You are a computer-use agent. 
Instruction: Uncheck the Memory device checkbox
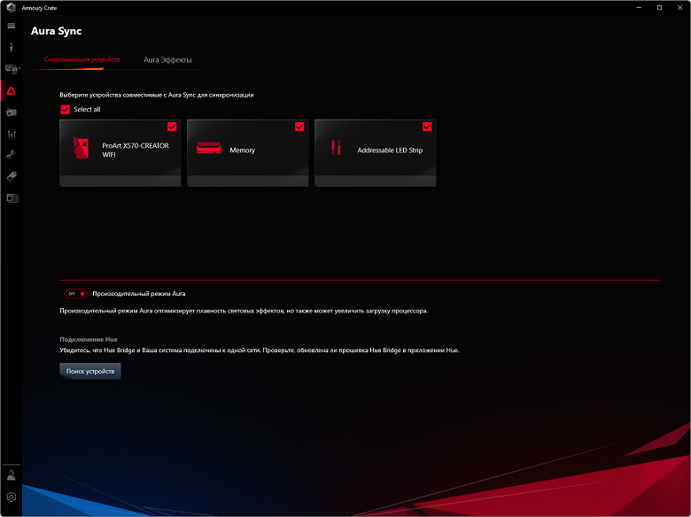[x=299, y=127]
